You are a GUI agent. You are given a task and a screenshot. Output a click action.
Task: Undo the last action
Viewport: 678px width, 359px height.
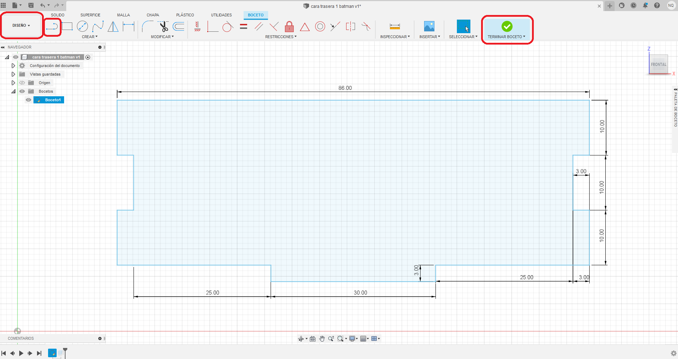[x=43, y=5]
